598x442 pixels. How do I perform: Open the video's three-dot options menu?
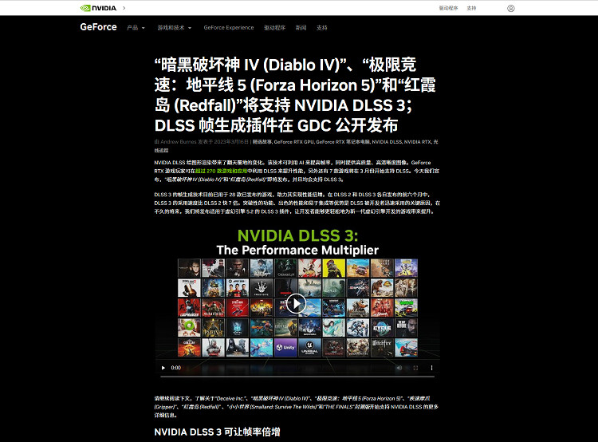tap(430, 368)
